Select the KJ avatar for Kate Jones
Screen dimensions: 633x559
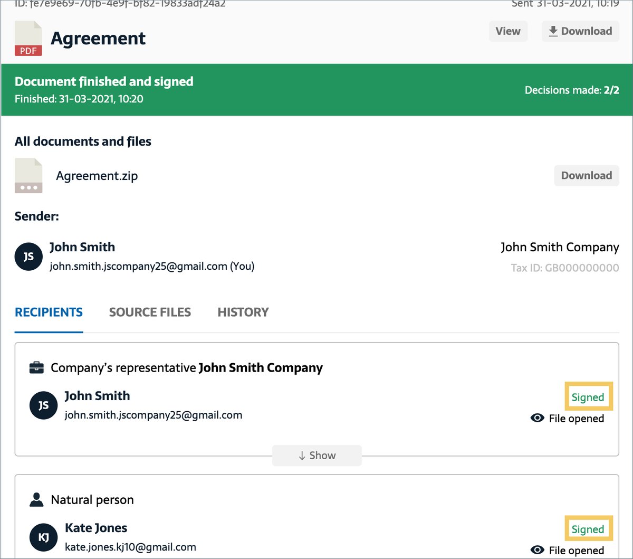43,537
